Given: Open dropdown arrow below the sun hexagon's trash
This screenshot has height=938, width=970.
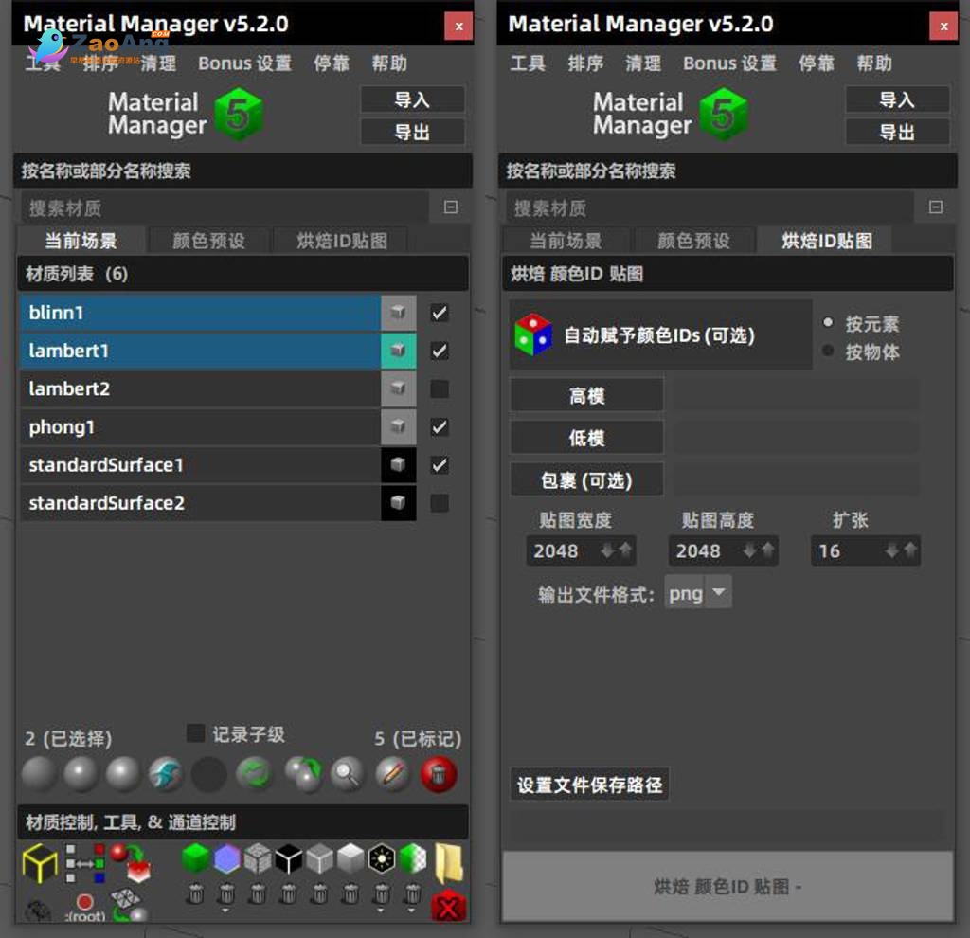Looking at the screenshot, I should coord(381,911).
